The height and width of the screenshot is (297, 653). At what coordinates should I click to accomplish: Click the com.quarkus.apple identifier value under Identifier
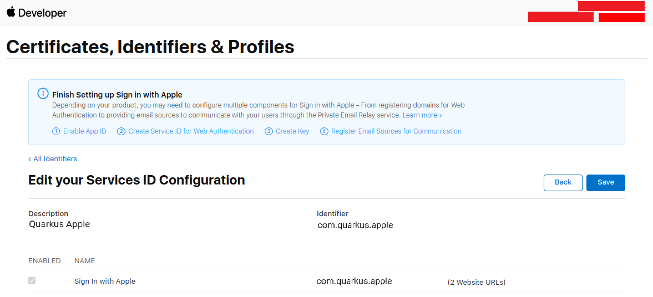(x=355, y=225)
